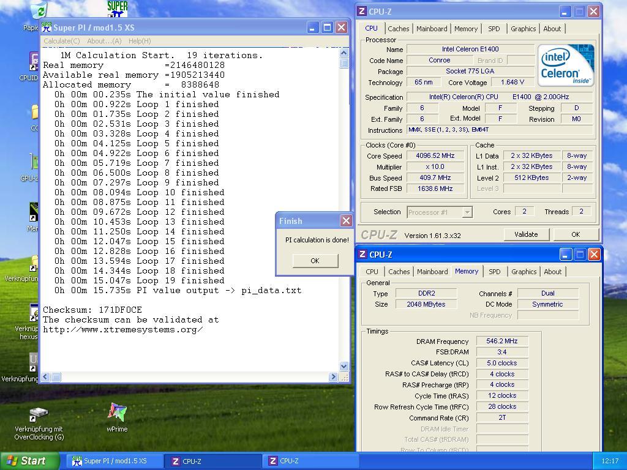The width and height of the screenshot is (627, 470).
Task: Click the Windows Start button
Action: click(29, 461)
